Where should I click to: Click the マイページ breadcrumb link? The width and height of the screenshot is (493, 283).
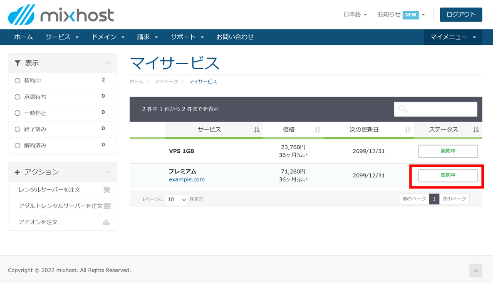(x=166, y=82)
